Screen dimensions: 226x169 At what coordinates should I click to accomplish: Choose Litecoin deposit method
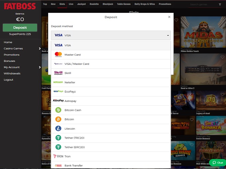click(x=111, y=129)
